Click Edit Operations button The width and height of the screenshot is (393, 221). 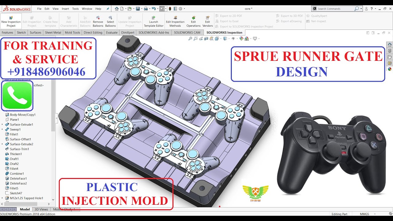(193, 21)
